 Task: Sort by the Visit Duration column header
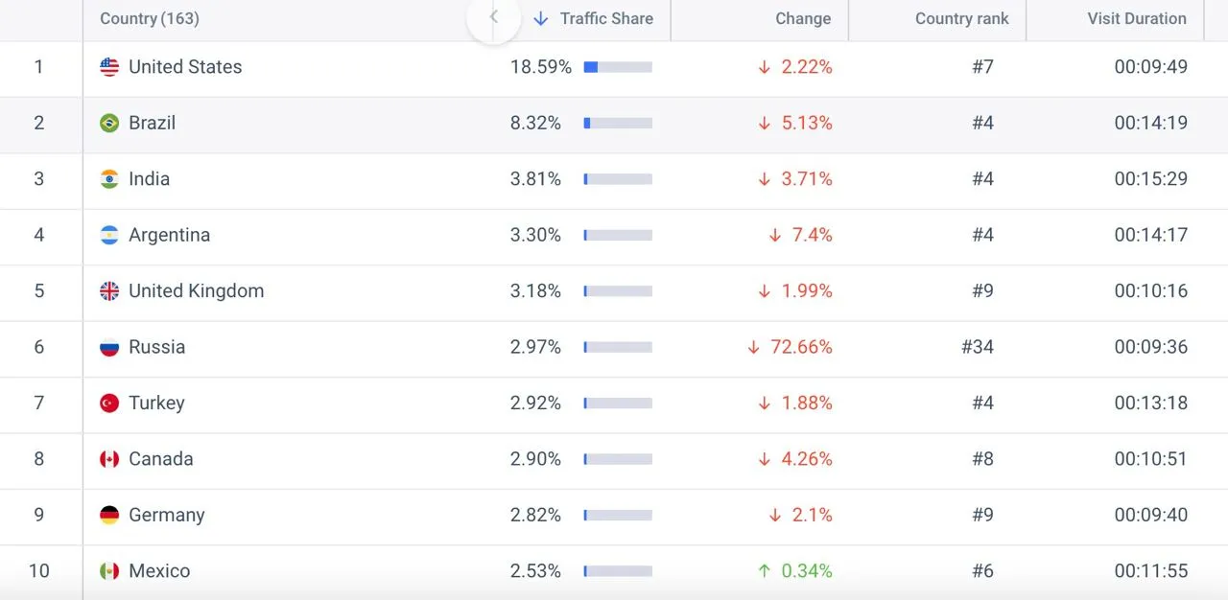coord(1137,18)
